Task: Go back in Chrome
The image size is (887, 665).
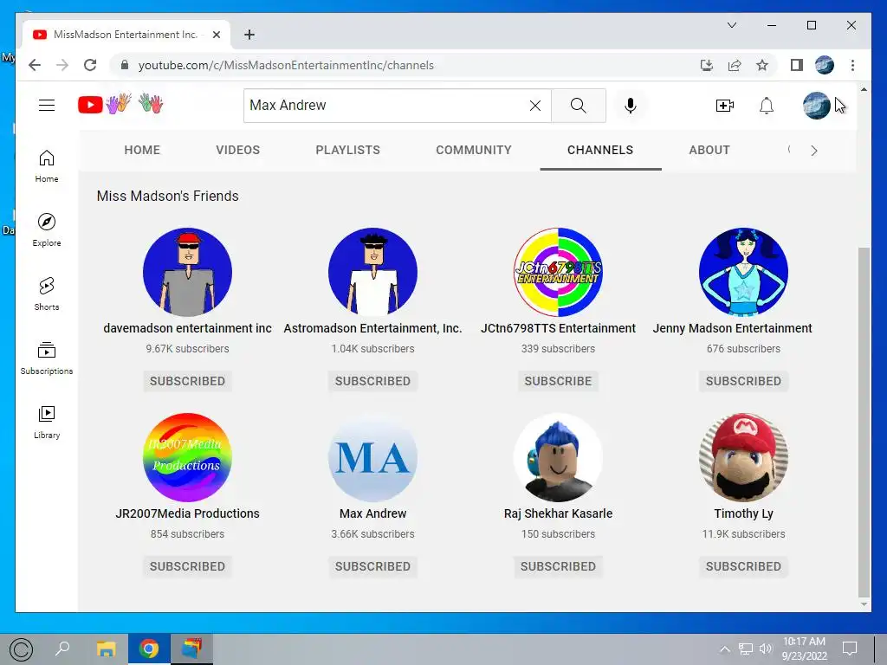Action: [35, 65]
